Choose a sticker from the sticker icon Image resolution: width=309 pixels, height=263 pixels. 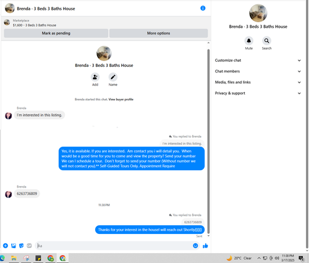pyautogui.click(x=21, y=246)
